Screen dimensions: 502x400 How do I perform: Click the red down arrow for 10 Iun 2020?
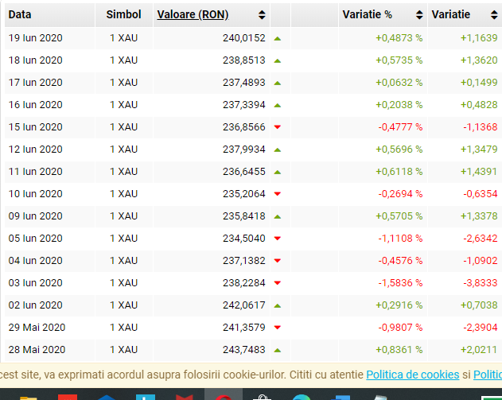(x=278, y=194)
